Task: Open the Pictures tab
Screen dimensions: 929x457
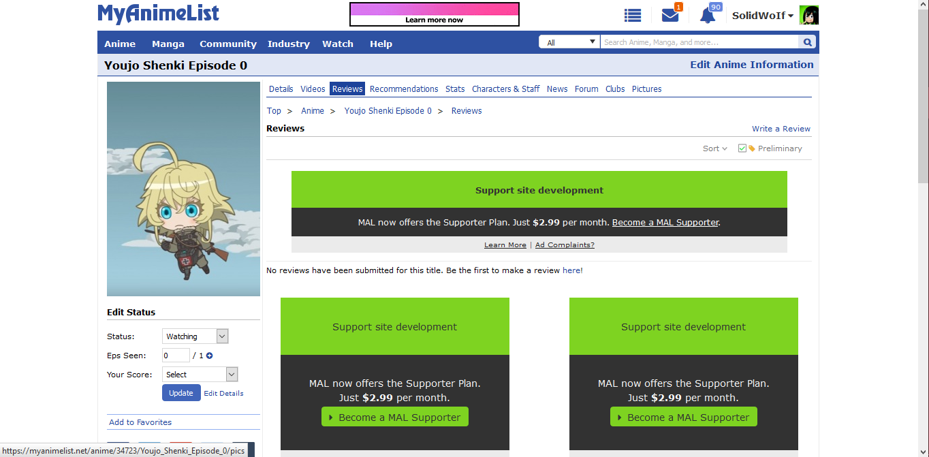Action: click(x=647, y=89)
